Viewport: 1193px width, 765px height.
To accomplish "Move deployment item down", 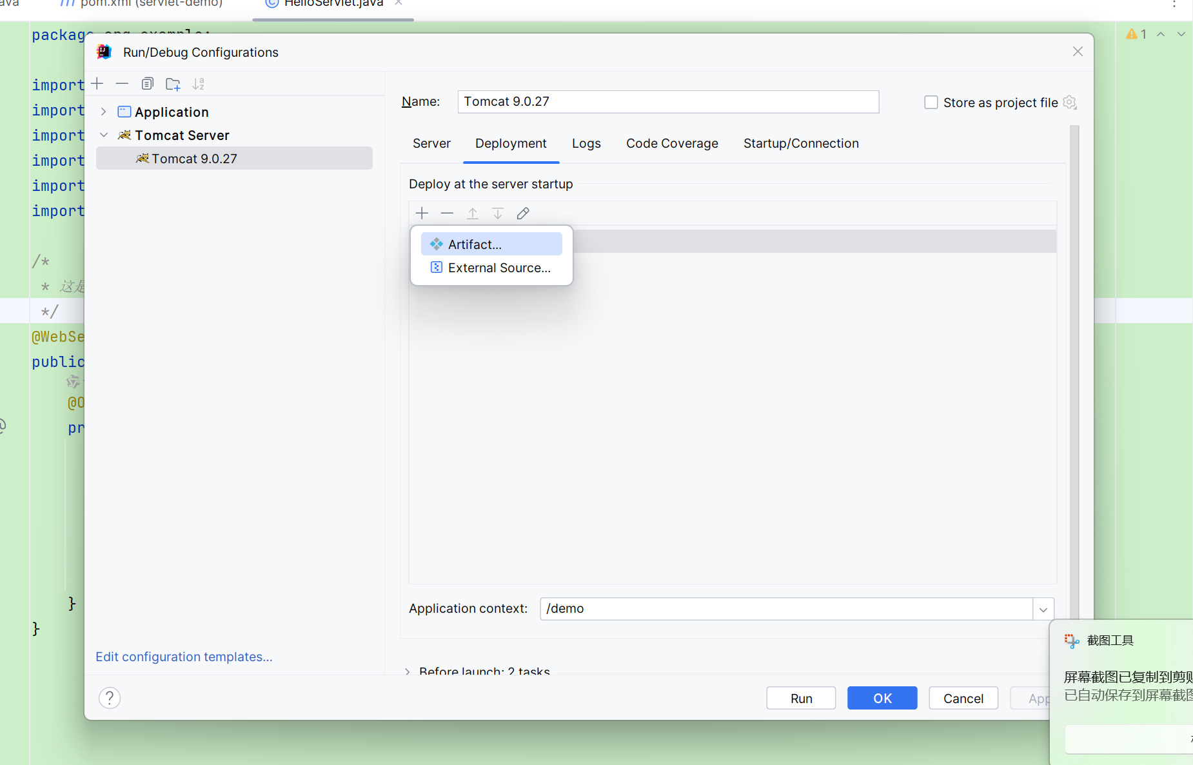I will (498, 214).
